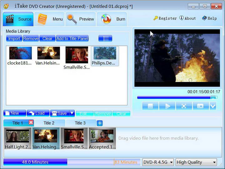The image size is (225, 169).
Task: Select Smallville.S video in Media Library
Action: 77,58
